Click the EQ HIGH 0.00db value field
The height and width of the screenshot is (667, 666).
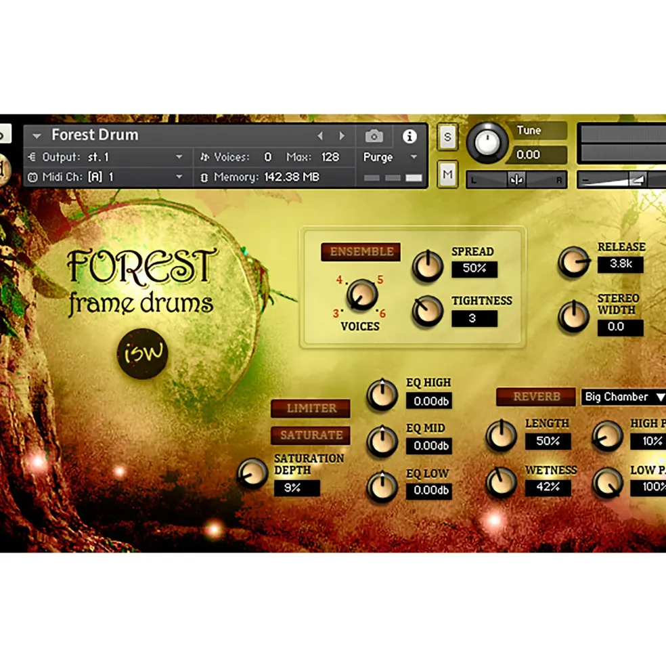pyautogui.click(x=428, y=401)
